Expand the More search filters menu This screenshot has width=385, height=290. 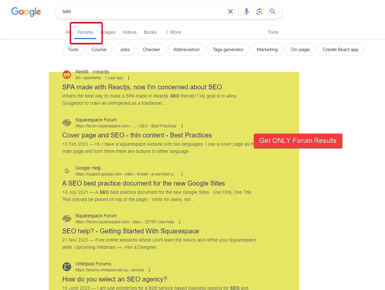(x=174, y=32)
